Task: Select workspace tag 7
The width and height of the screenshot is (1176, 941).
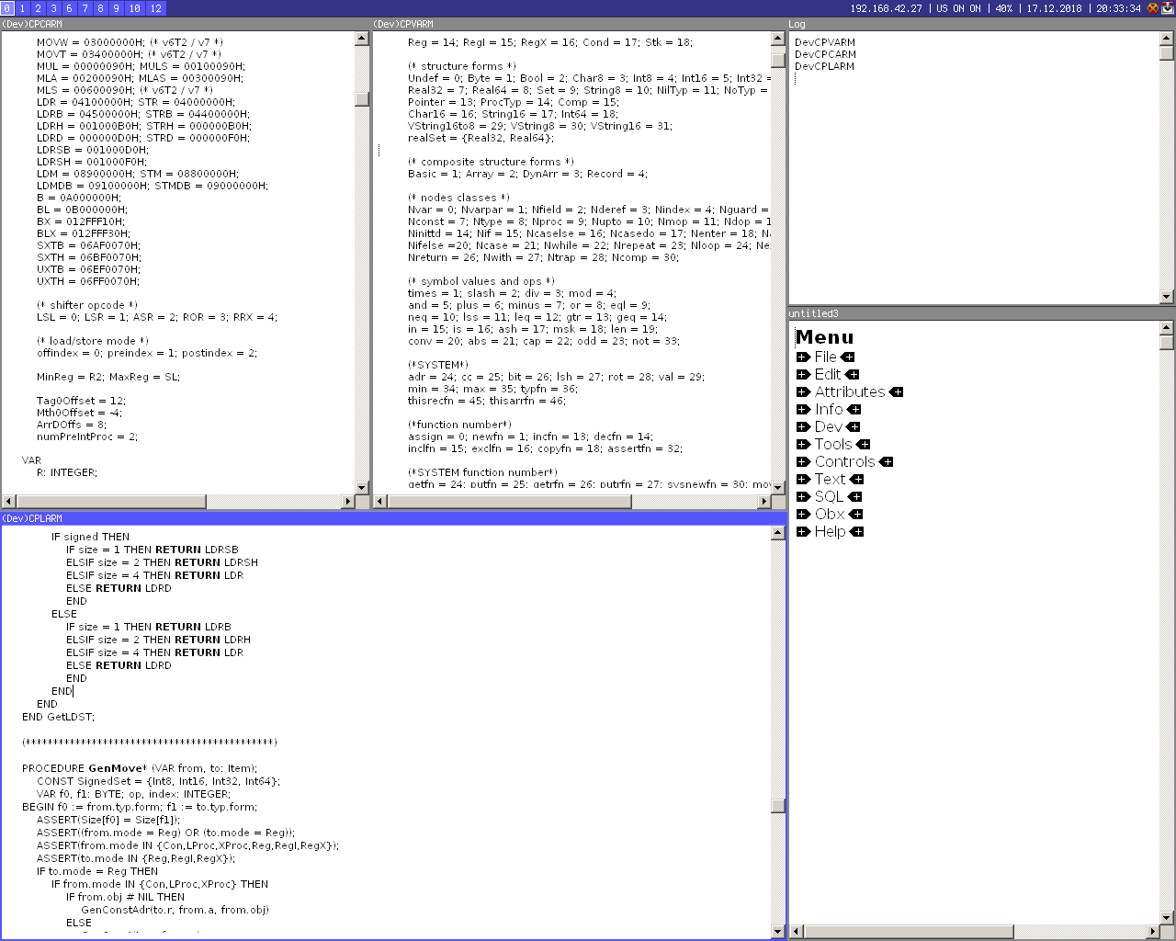Action: click(x=85, y=8)
